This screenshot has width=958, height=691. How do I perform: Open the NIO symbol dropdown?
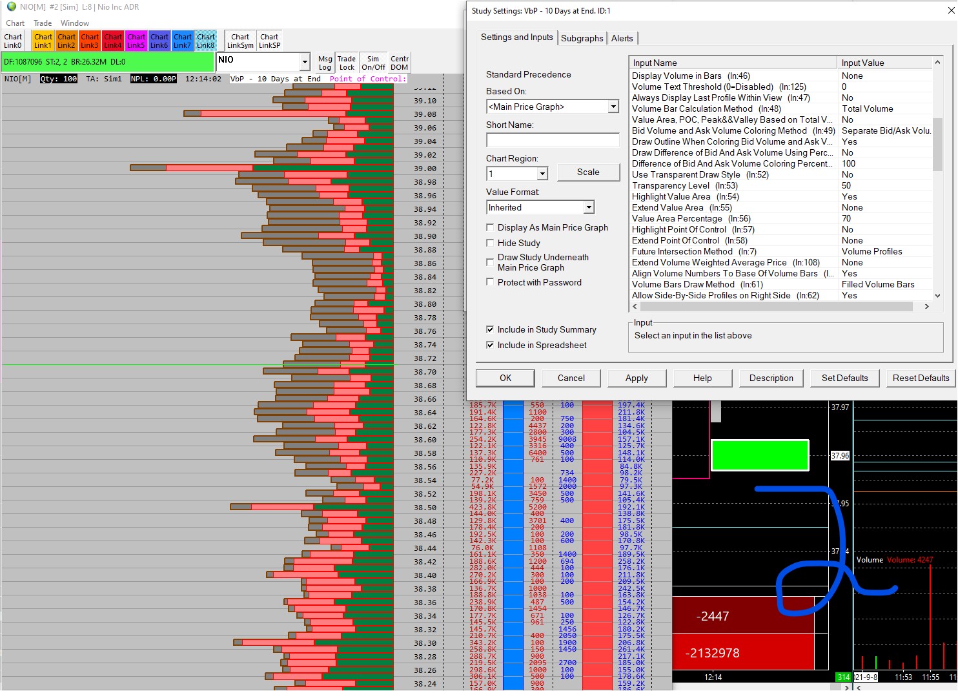(305, 62)
